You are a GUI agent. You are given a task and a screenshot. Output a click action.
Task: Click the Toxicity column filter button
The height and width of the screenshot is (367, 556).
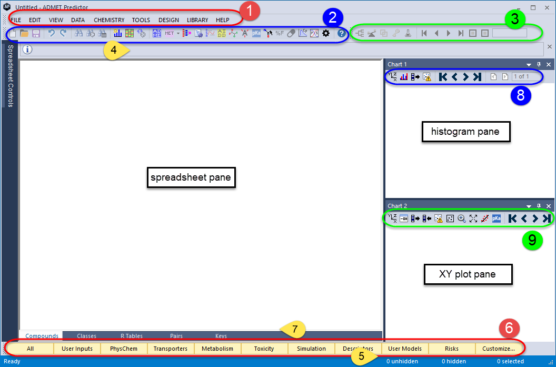(x=264, y=349)
